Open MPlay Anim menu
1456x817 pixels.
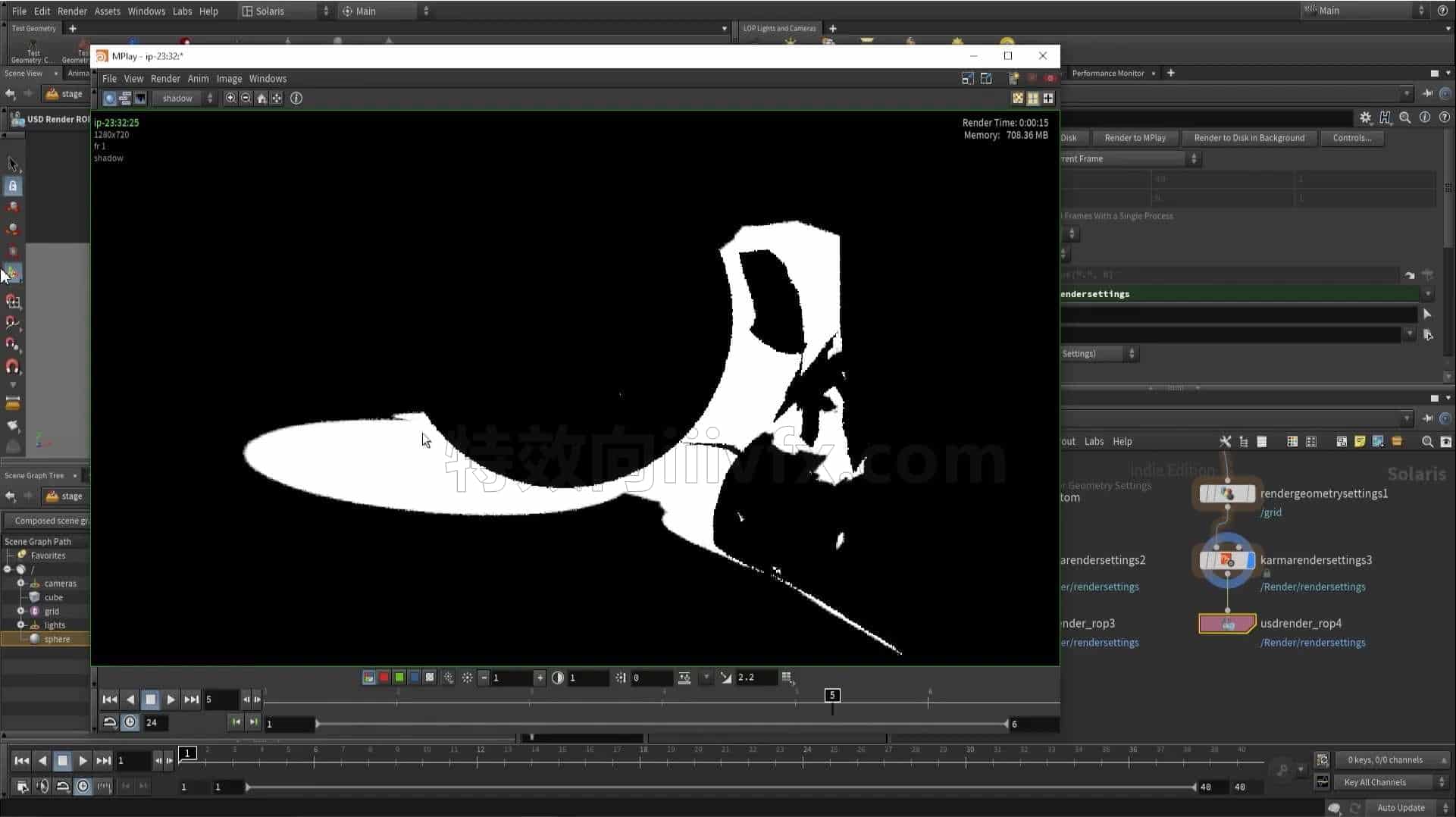point(198,79)
